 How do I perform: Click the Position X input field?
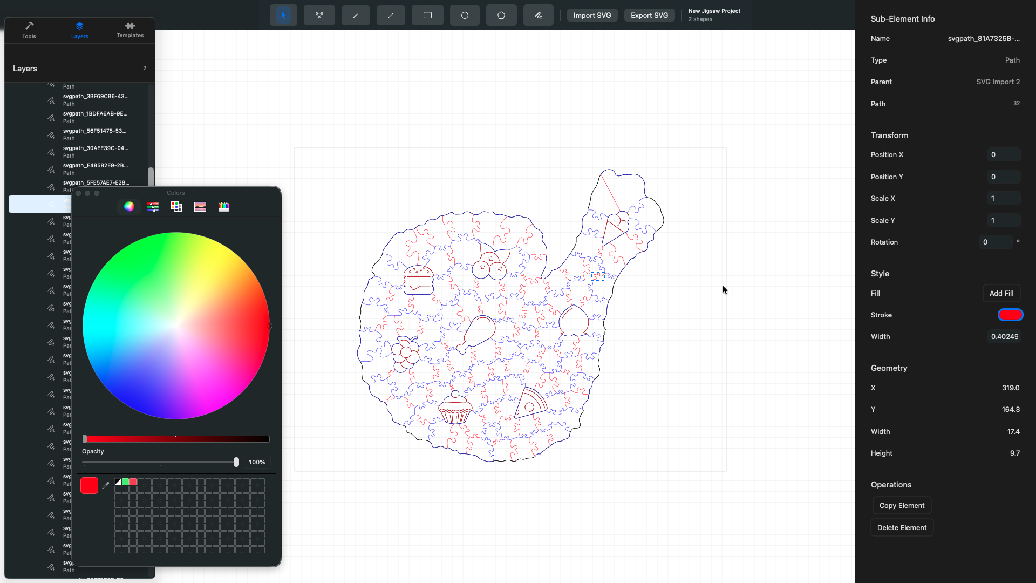[1004, 155]
